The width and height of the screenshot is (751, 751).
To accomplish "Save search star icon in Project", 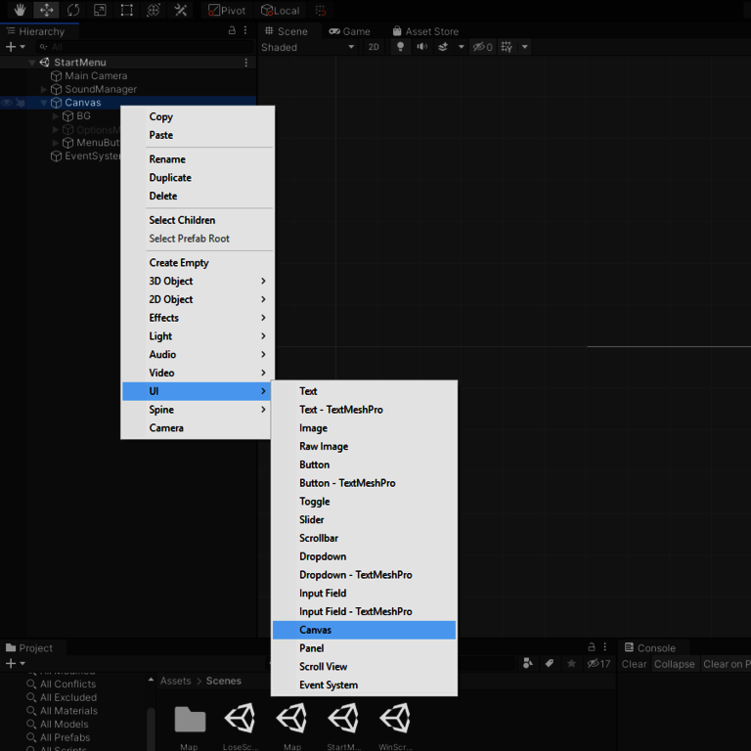I will (571, 663).
